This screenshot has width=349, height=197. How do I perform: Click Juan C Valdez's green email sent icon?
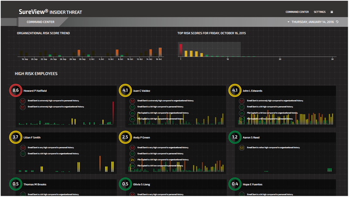132,107
